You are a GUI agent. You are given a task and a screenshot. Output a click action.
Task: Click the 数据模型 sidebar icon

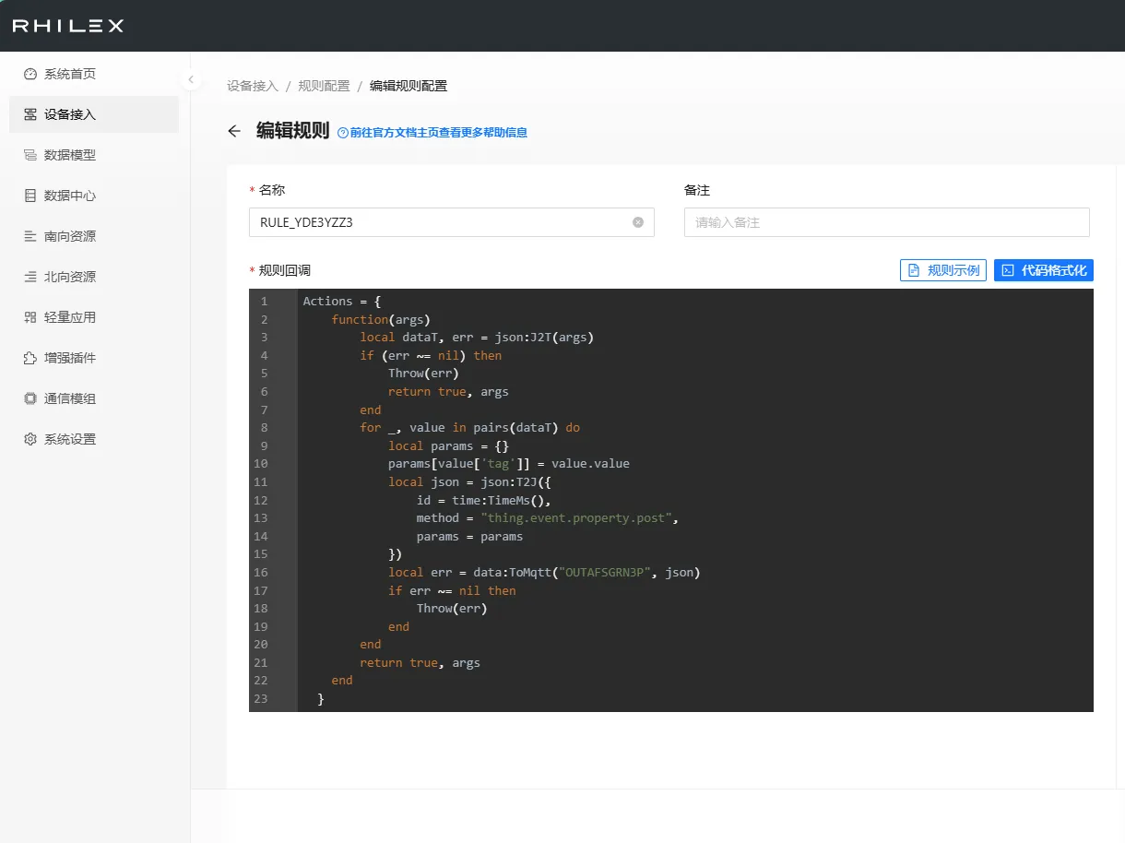click(30, 155)
